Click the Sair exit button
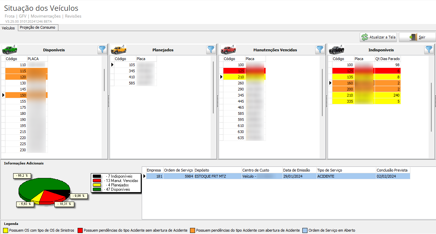Viewport: 436px width, 234px height. tap(417, 37)
